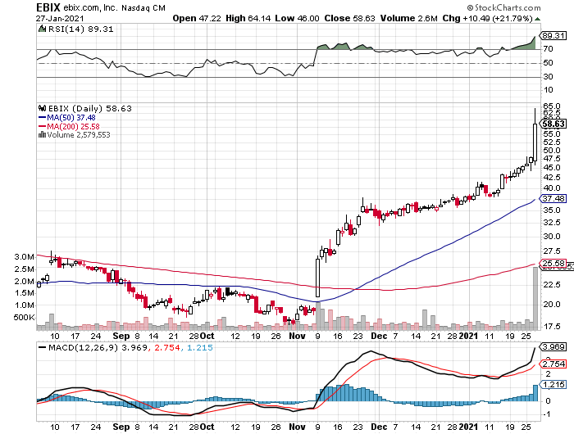This screenshot has width=574, height=434.
Task: Click the High 64.14 value
Action: coord(248,18)
